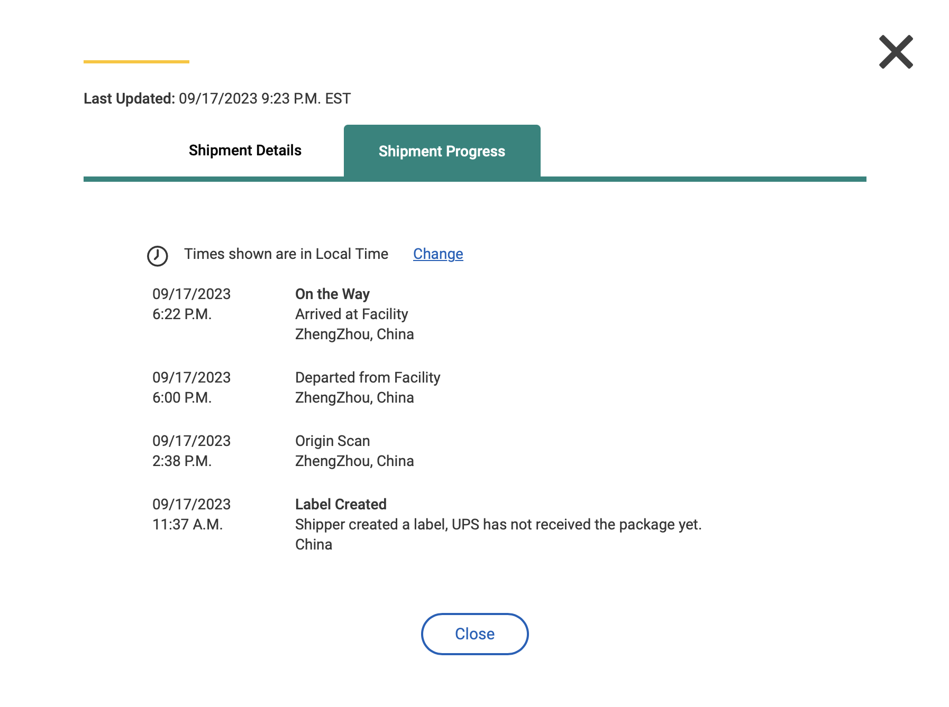Click the 2:38 P.M. timestamp
The image size is (949, 707).
tap(182, 461)
